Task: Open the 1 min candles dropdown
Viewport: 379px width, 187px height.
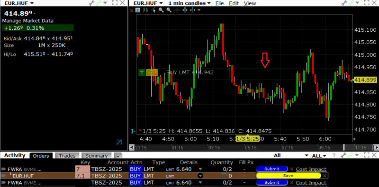Action: [x=190, y=3]
